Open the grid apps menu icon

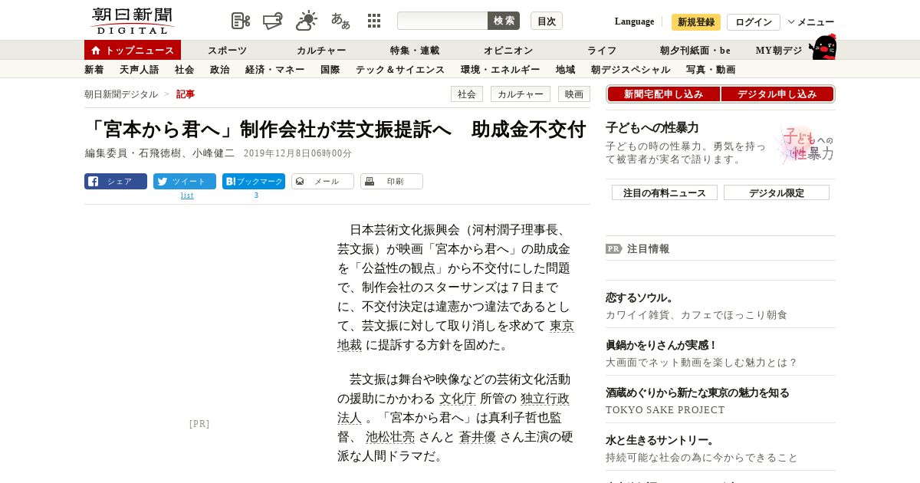(x=374, y=21)
